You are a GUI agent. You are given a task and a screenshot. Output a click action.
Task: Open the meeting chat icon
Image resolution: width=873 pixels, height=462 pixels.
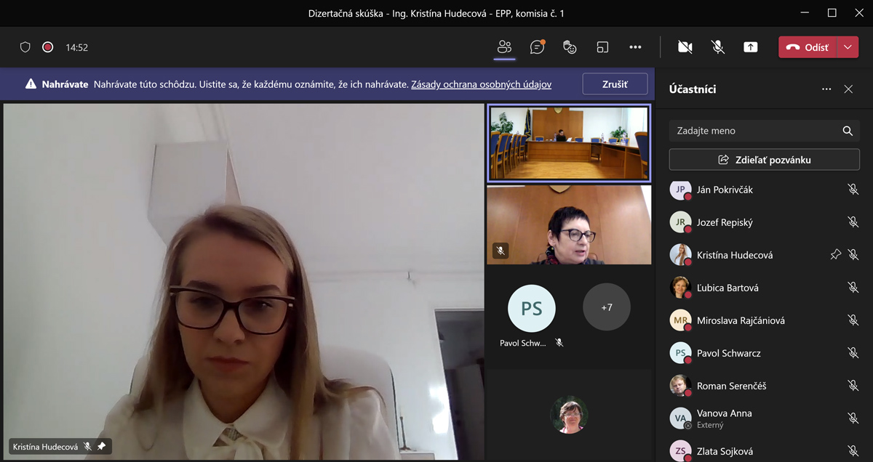click(538, 47)
